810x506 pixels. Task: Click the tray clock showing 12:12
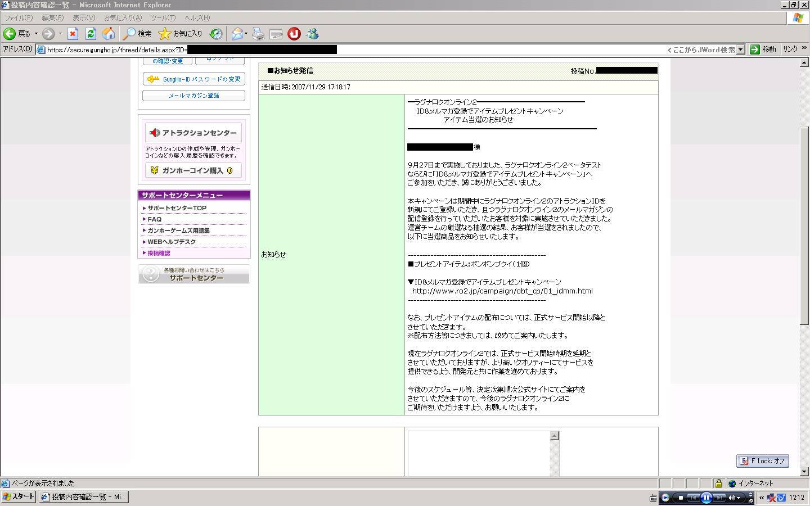point(796,498)
